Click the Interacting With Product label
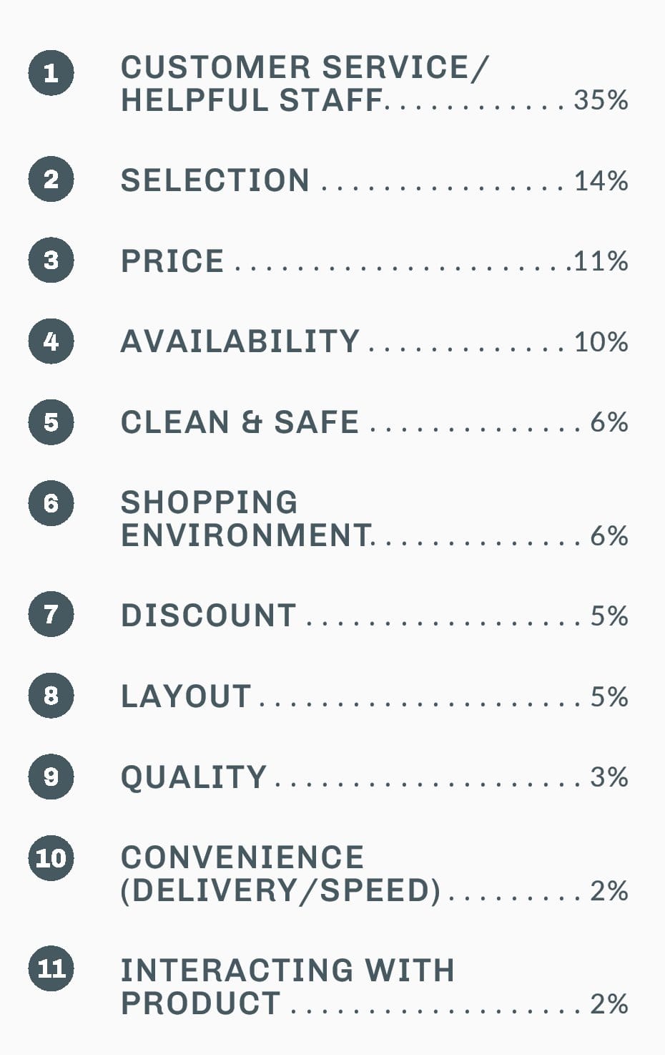The height and width of the screenshot is (1055, 665). tap(286, 986)
